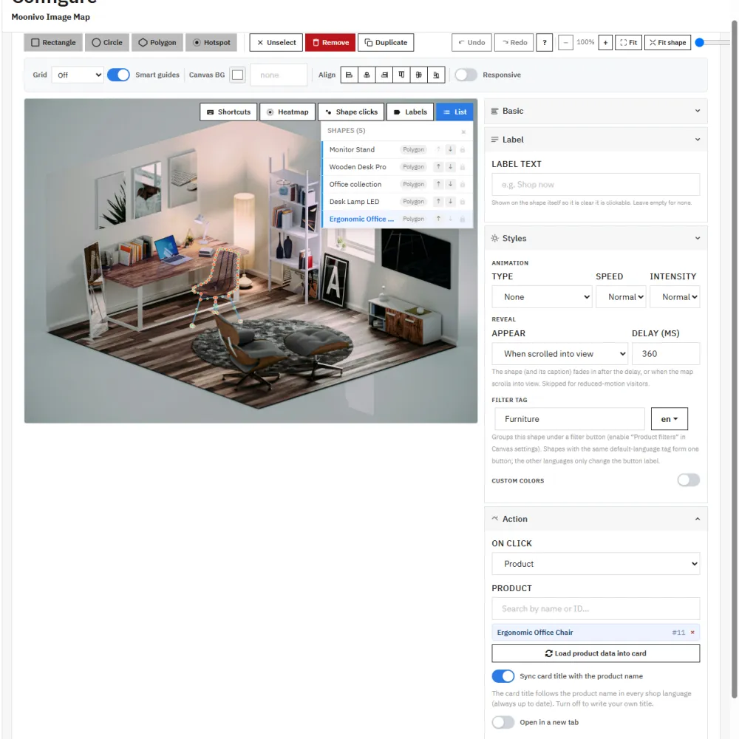Align shapes to bottom edge
Screen dimensions: 739x739
click(437, 75)
